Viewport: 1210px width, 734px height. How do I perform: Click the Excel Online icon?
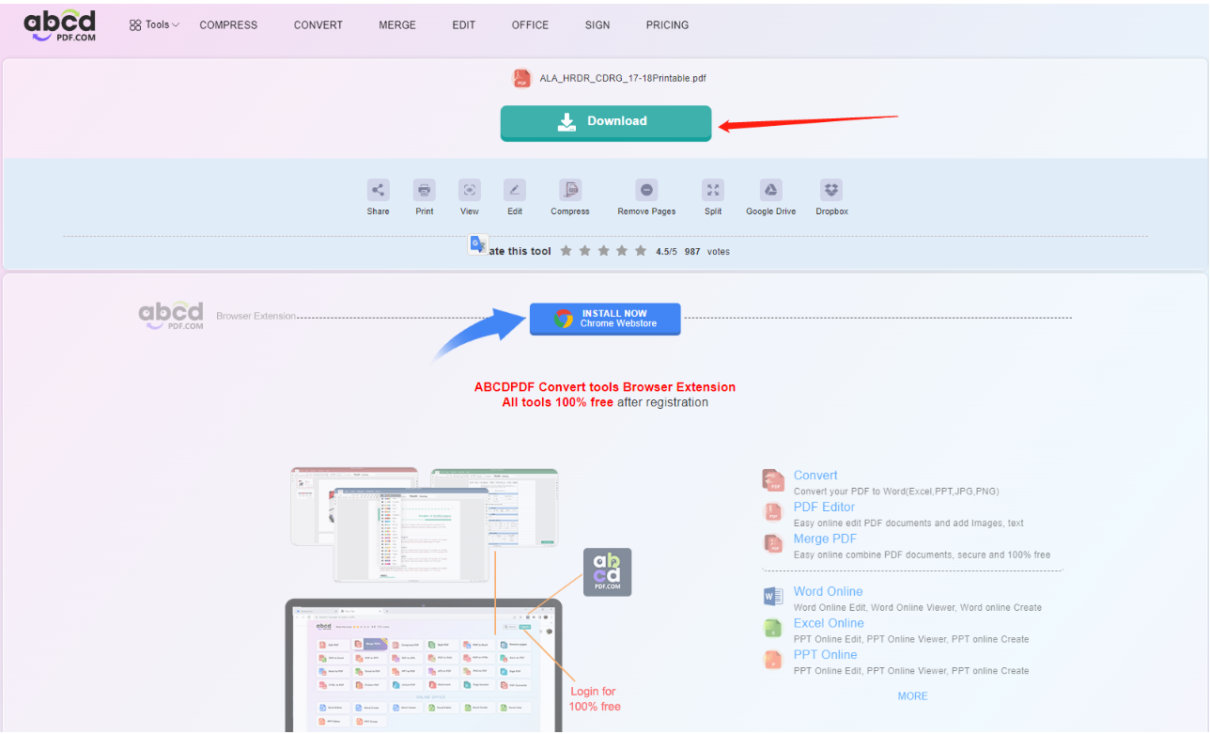click(773, 628)
